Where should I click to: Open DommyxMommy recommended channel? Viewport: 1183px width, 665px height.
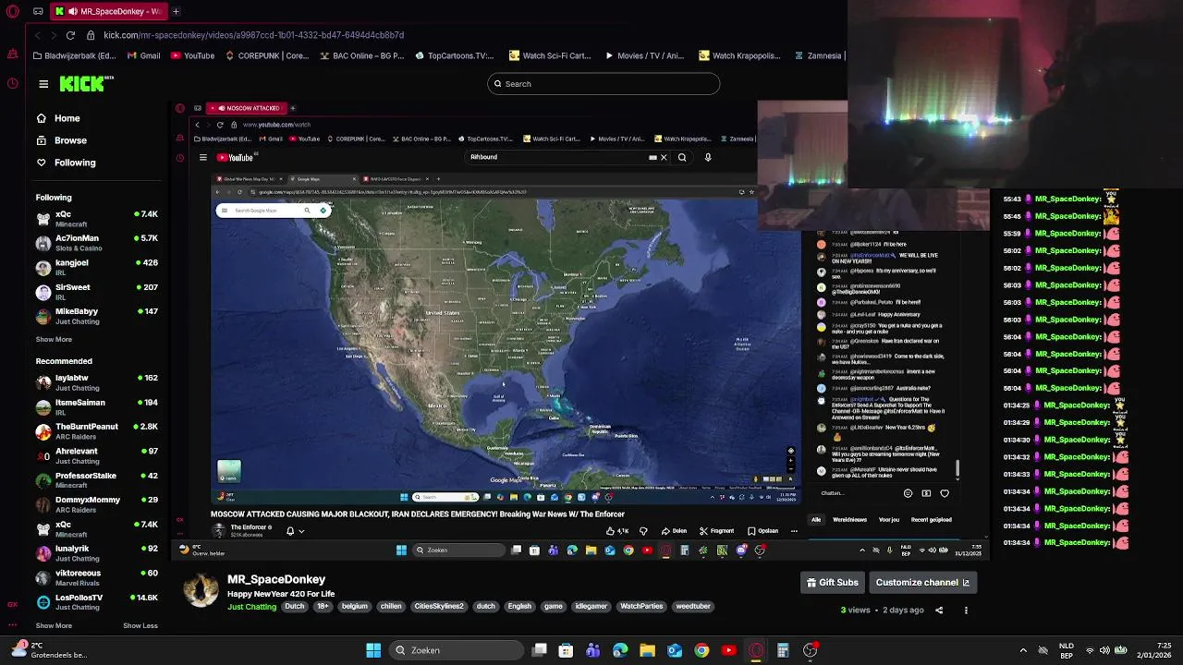97,504
